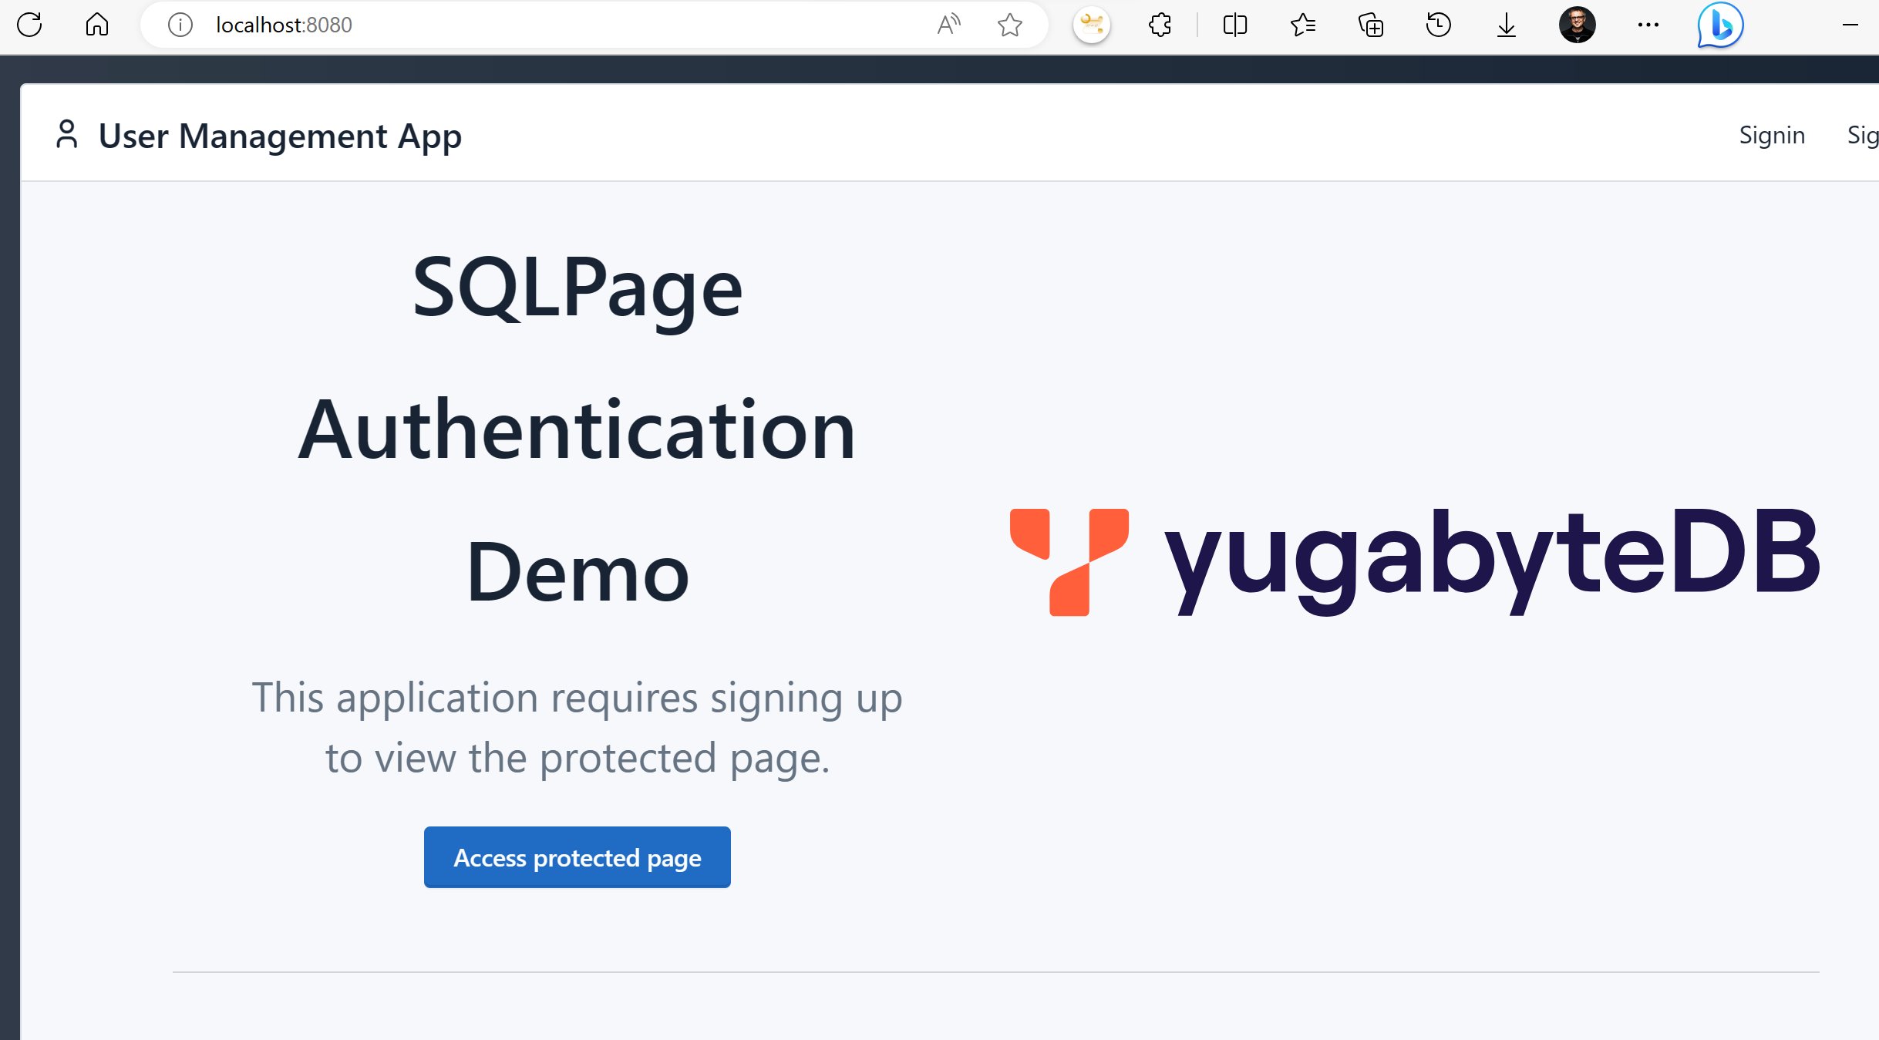Image resolution: width=1879 pixels, height=1040 pixels.
Task: View site information icon in address bar
Action: pyautogui.click(x=180, y=25)
